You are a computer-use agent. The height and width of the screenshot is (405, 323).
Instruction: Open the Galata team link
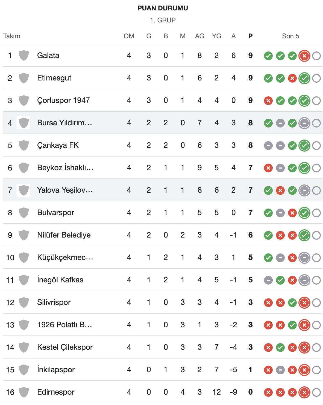click(48, 56)
